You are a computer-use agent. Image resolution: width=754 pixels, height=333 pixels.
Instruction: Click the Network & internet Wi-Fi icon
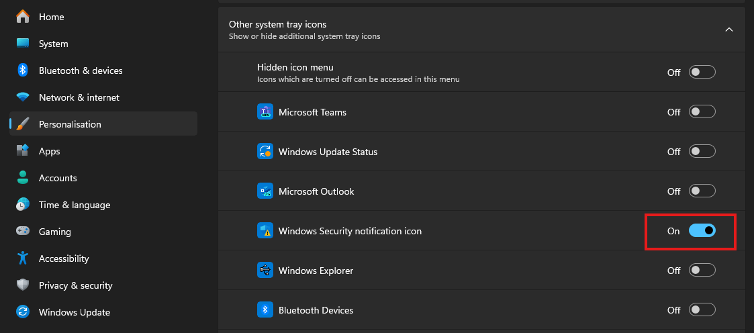(23, 97)
